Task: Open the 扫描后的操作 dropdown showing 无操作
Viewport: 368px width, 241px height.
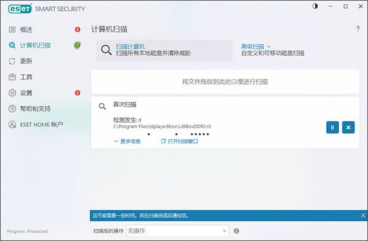Action: (177, 231)
